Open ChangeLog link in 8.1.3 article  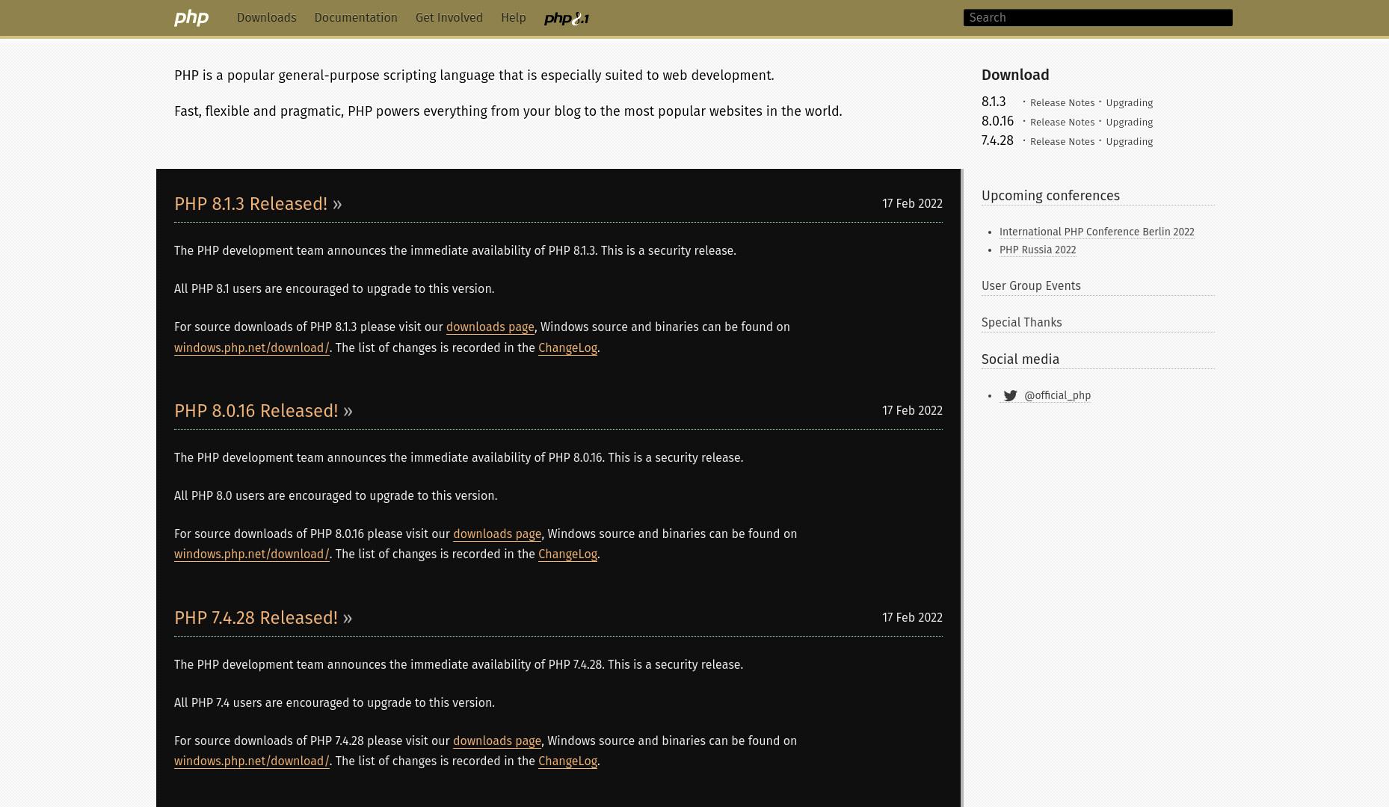click(567, 348)
